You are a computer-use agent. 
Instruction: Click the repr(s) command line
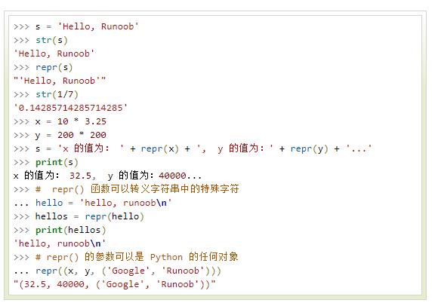pyautogui.click(x=43, y=67)
